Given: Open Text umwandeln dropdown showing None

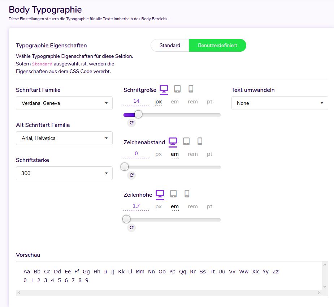Looking at the screenshot, I should click(279, 103).
